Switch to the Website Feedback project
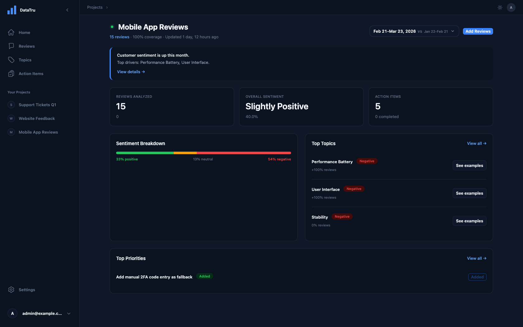This screenshot has width=523, height=327. 36,118
